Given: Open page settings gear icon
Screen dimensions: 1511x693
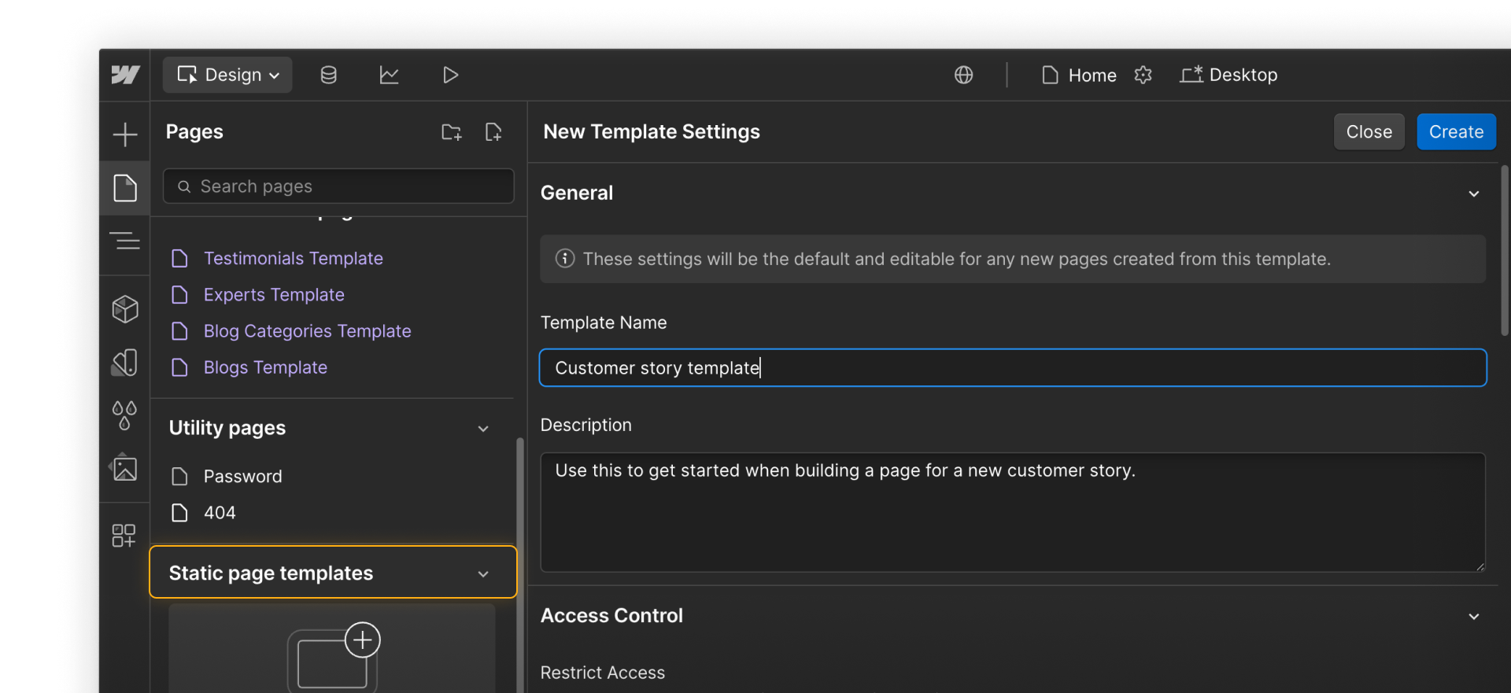Looking at the screenshot, I should coord(1143,75).
